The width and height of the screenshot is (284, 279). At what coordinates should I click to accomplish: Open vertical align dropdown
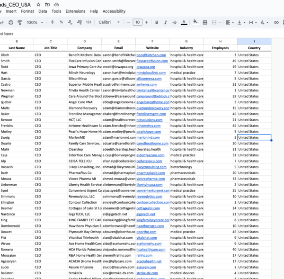(241, 22)
